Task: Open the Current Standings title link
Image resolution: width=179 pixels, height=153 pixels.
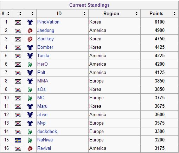Action: 89,5
